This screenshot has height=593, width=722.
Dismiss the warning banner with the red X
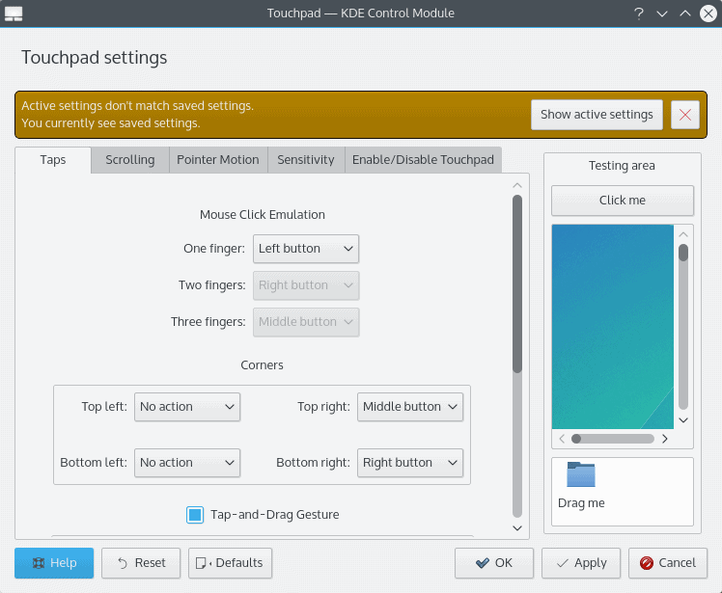click(685, 114)
